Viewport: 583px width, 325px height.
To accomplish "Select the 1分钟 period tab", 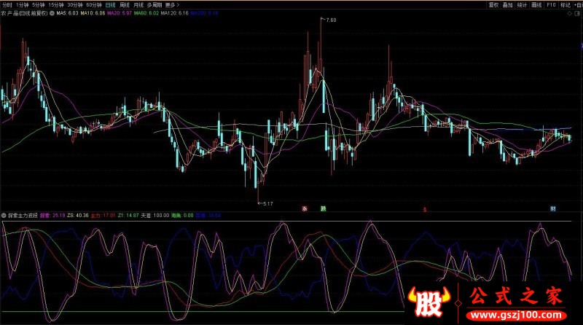I will click(23, 5).
